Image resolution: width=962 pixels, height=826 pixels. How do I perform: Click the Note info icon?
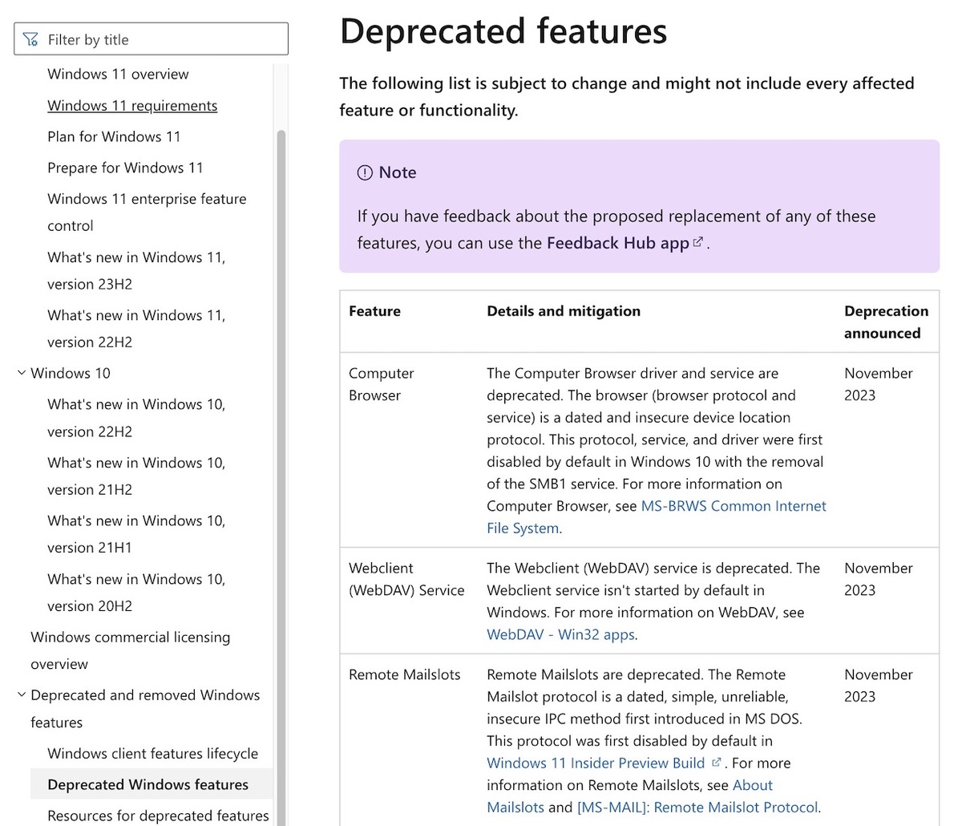tap(365, 172)
